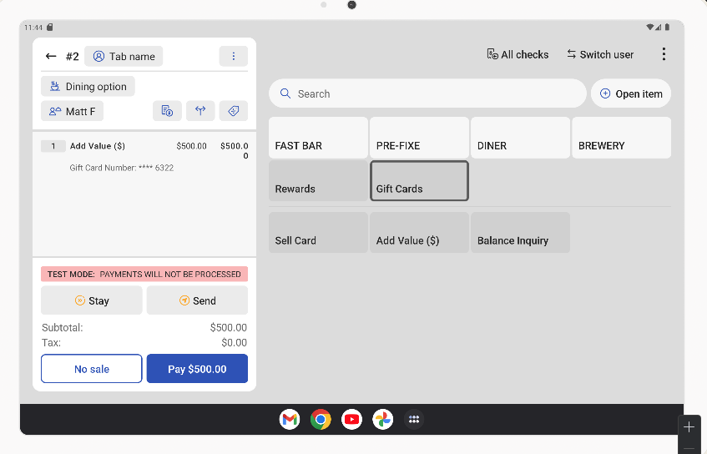The image size is (707, 454).
Task: Choose Sell Card item
Action: [x=318, y=233]
